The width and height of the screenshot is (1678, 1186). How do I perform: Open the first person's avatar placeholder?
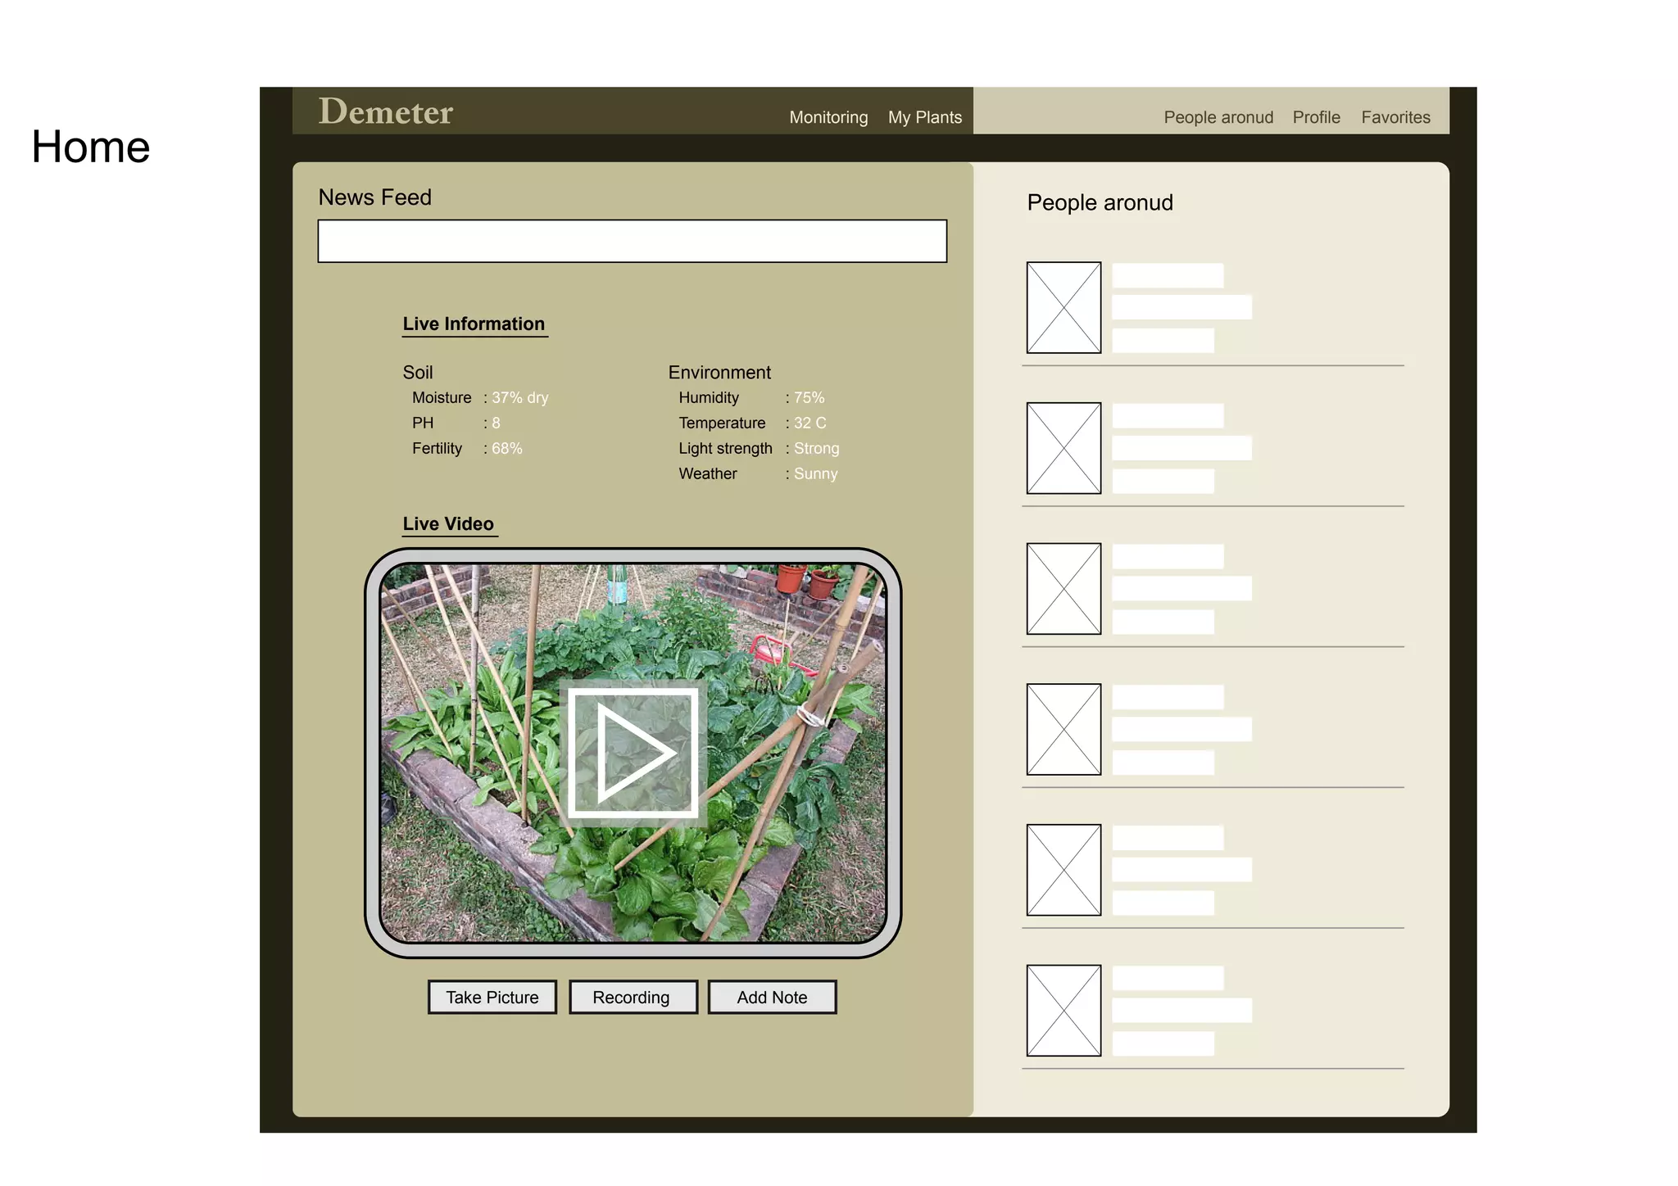(1063, 307)
